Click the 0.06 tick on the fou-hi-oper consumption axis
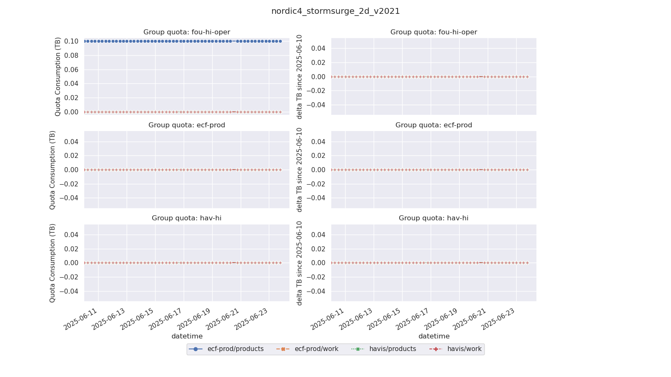Image resolution: width=671 pixels, height=377 pixels. [71, 70]
